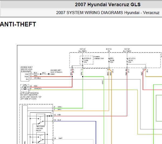Click the "6 GRN" wire label at module connector
The height and width of the screenshot is (144, 162).
tap(58, 107)
